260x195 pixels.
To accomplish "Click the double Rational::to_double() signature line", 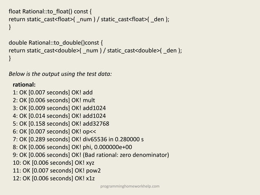I will point(56,43).
